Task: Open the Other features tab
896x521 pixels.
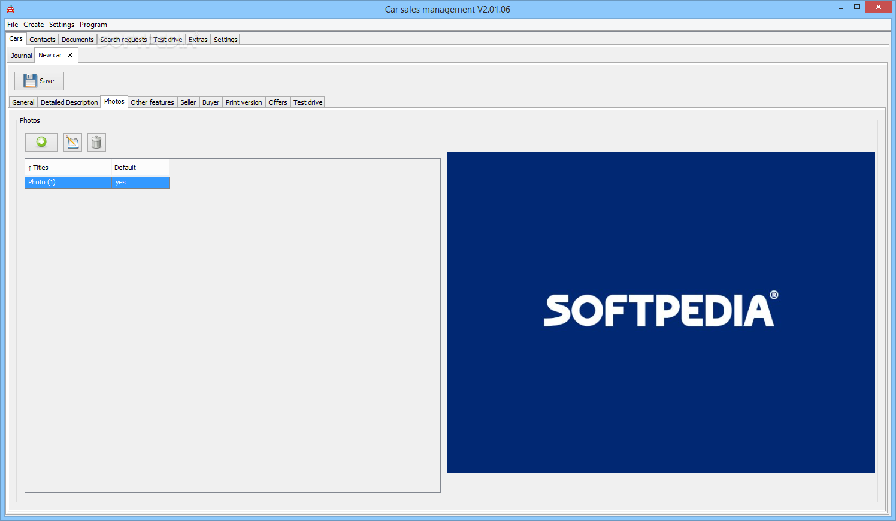Action: point(153,102)
